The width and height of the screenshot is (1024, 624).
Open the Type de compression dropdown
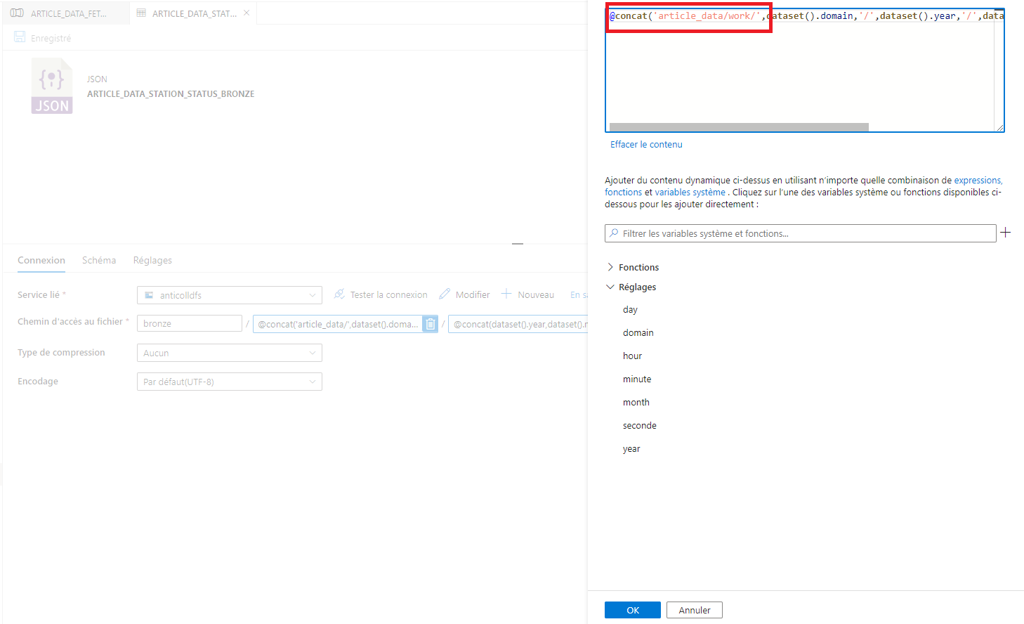click(229, 353)
